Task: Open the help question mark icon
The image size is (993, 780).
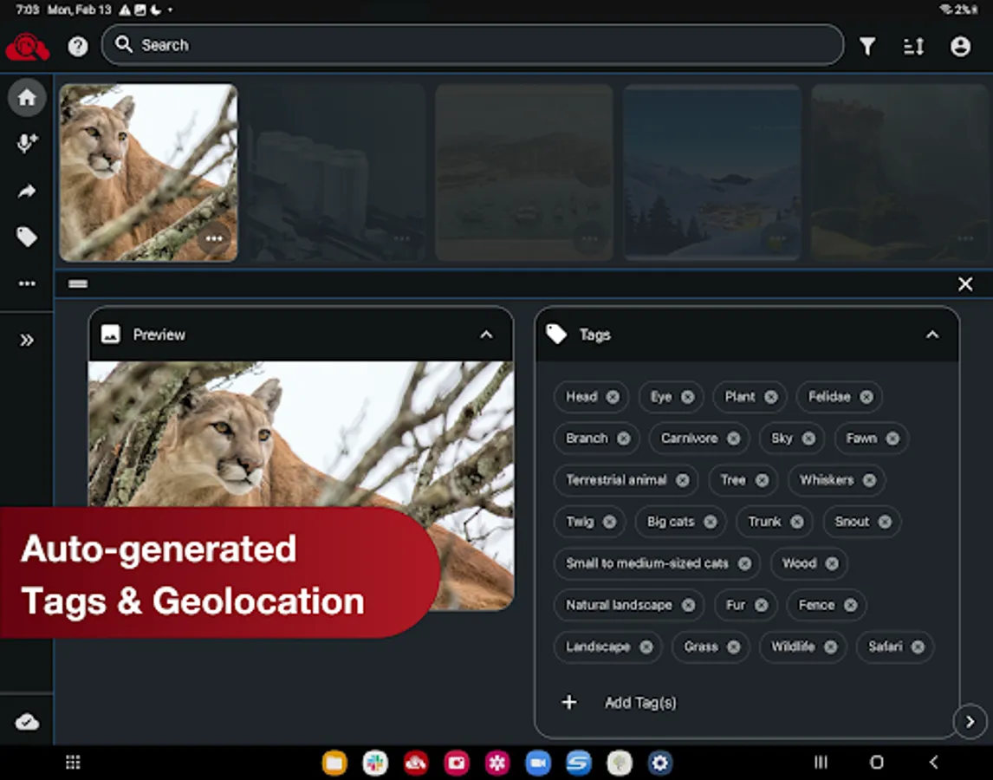Action: pos(78,46)
